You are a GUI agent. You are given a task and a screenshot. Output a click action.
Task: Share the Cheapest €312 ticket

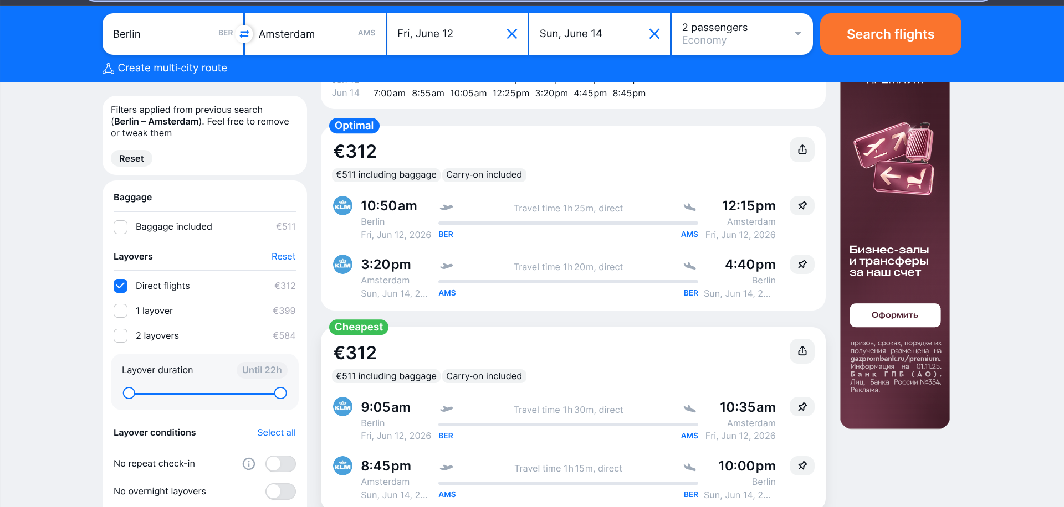802,351
